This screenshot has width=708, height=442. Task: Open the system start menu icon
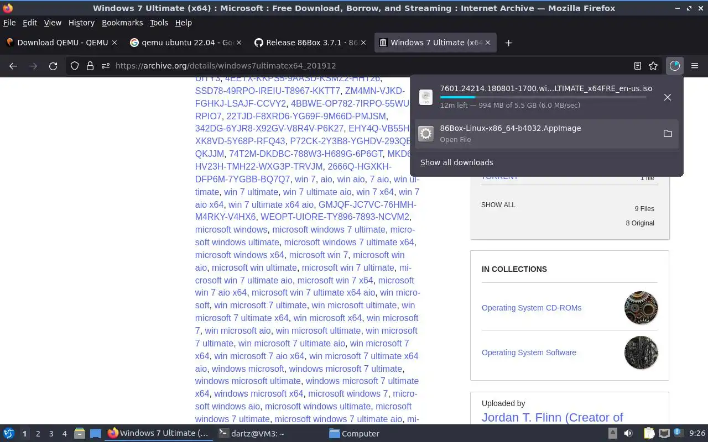tap(9, 434)
